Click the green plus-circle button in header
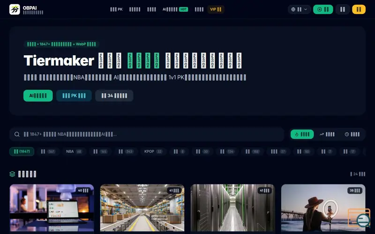The height and width of the screenshot is (234, 375). click(x=323, y=9)
